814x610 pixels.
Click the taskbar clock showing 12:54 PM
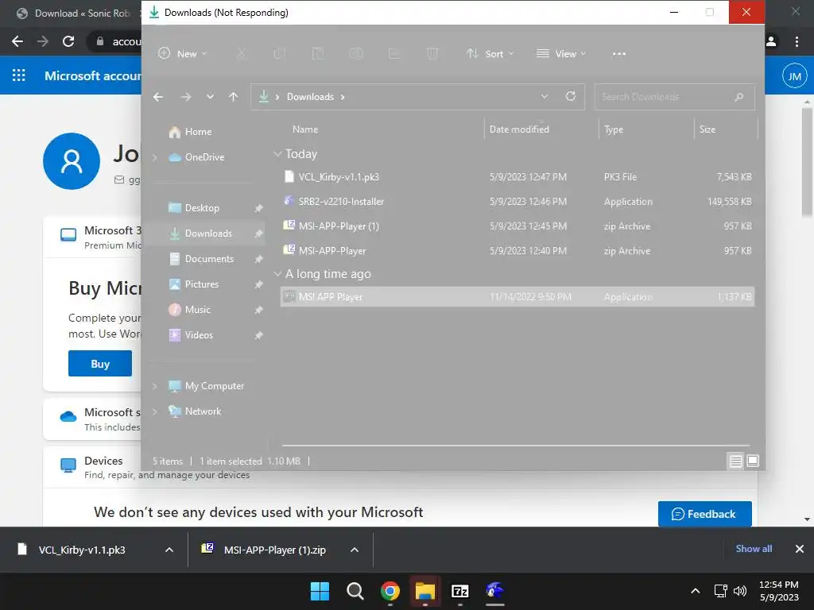tap(779, 591)
